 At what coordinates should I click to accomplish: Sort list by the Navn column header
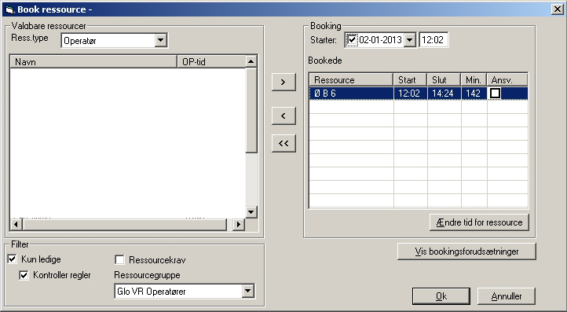pyautogui.click(x=93, y=62)
